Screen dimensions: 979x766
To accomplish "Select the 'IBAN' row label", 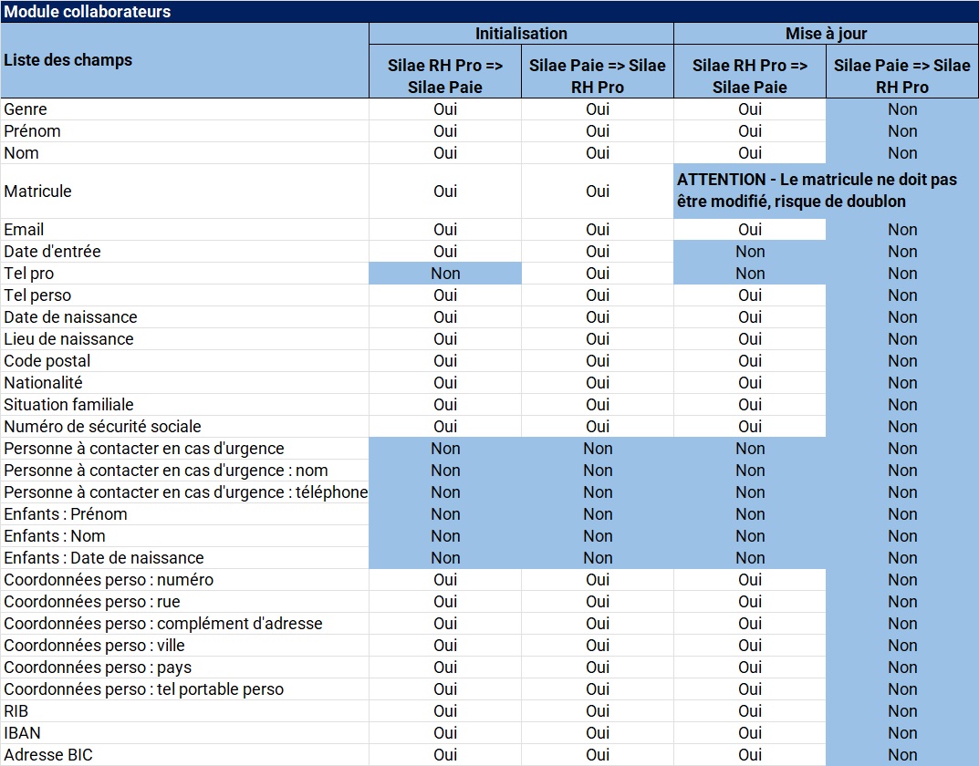I will (23, 733).
